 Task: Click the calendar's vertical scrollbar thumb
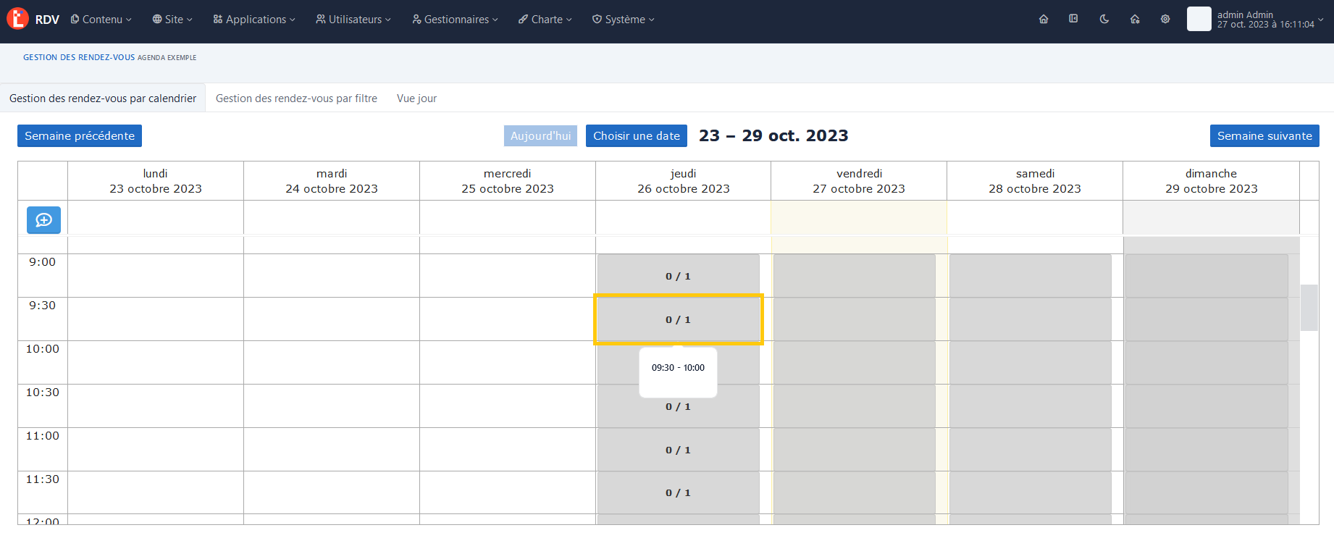(1309, 308)
